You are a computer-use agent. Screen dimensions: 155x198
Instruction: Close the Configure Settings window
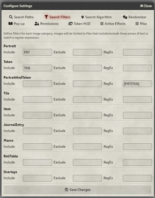(146, 6)
